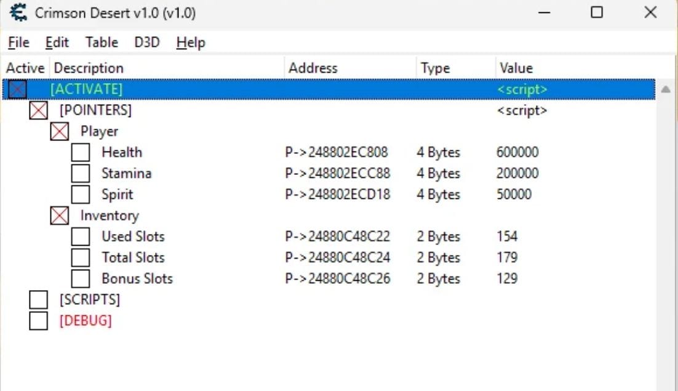Open the Table menu
The image size is (678, 391).
pos(102,42)
